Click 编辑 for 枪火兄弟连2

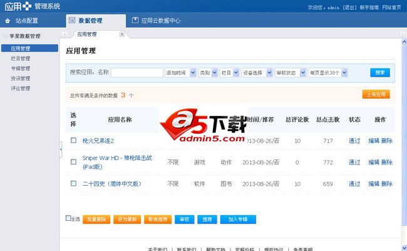[x=374, y=141]
